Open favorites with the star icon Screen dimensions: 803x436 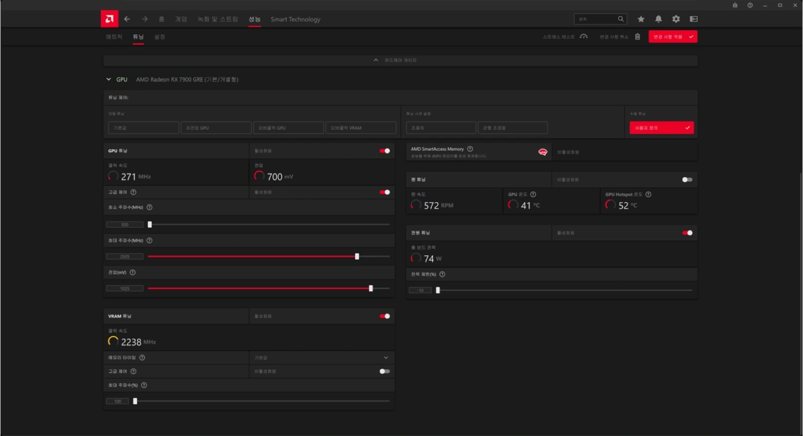[x=641, y=19]
